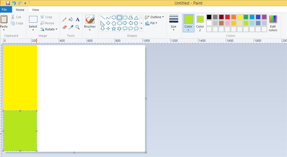Choose the Right triangle shape
This screenshot has width=287, height=157.
click(102, 23)
